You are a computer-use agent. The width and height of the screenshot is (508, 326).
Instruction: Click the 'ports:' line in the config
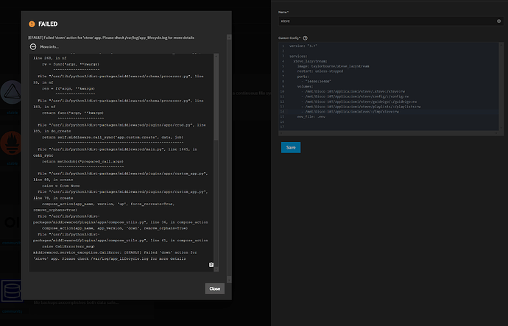pyautogui.click(x=303, y=77)
